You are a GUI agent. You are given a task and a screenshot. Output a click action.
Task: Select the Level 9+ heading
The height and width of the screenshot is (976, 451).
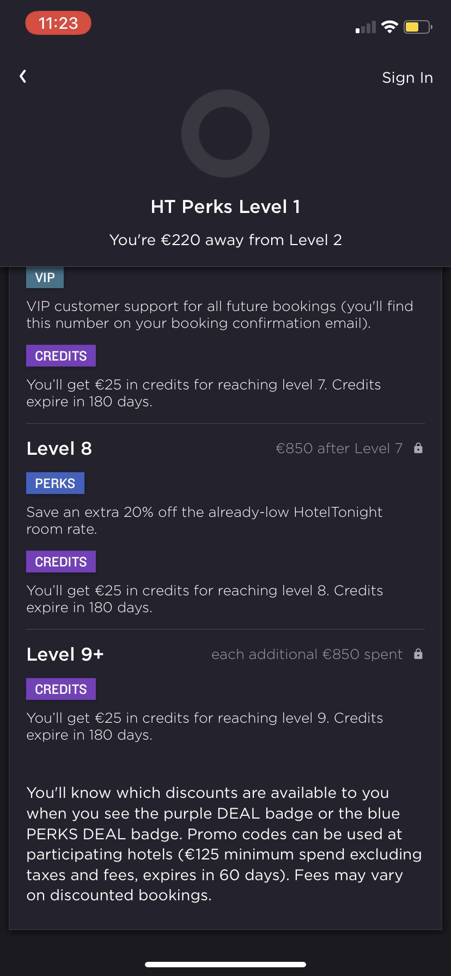[x=65, y=655]
